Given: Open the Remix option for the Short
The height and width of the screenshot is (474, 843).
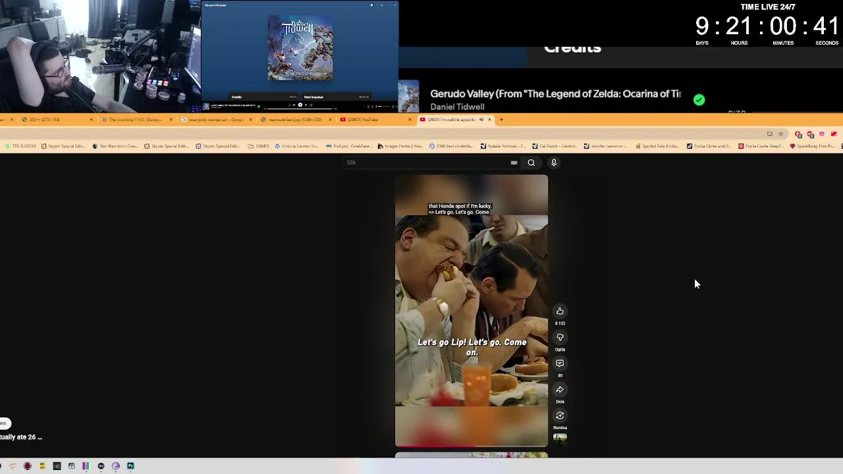Looking at the screenshot, I should pyautogui.click(x=560, y=415).
